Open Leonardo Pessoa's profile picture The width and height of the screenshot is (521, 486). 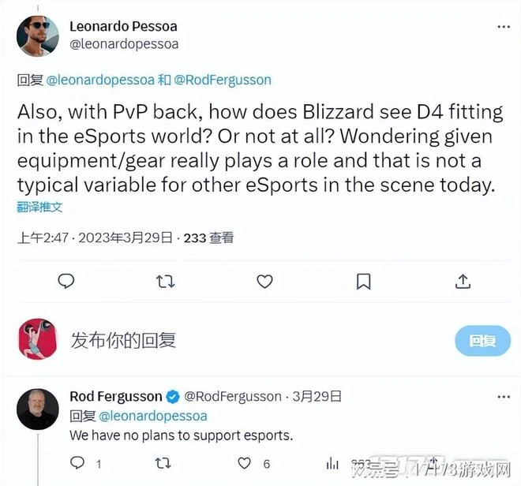point(38,36)
